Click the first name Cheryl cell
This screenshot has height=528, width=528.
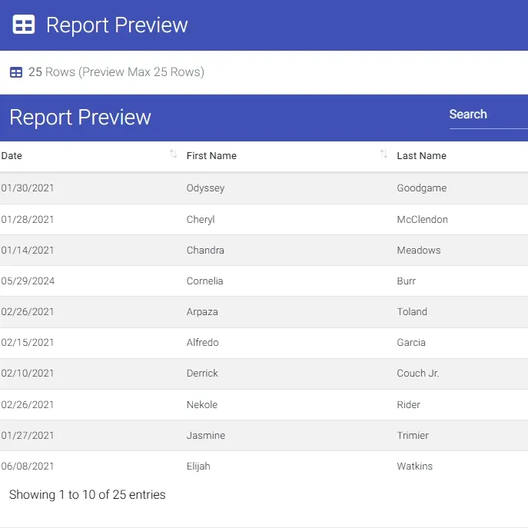(201, 220)
